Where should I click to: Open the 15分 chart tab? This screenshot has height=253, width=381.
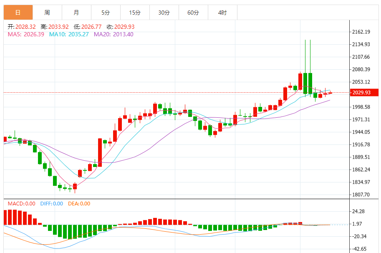(x=135, y=13)
